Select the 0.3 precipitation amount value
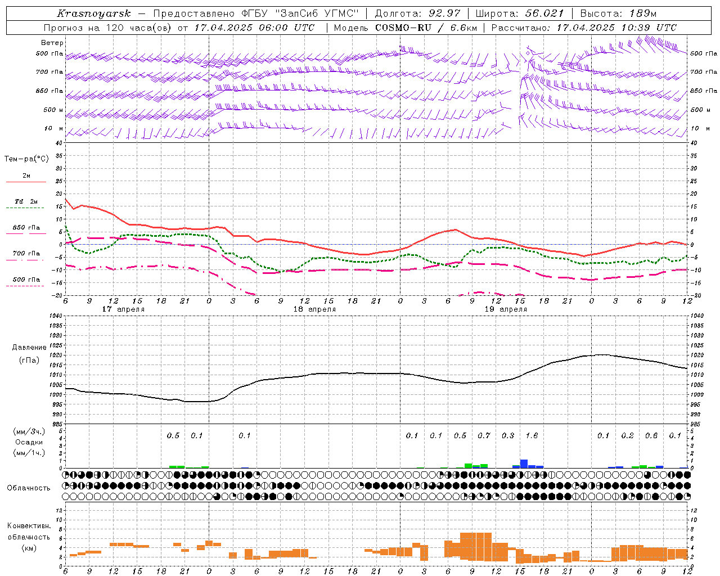This screenshot has width=720, height=576. [x=508, y=435]
